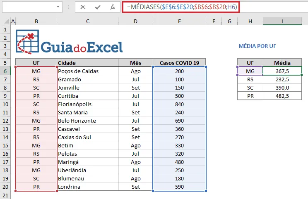This screenshot has height=199, width=308.
Task: Select cell with average 390,0
Action: click(x=282, y=88)
